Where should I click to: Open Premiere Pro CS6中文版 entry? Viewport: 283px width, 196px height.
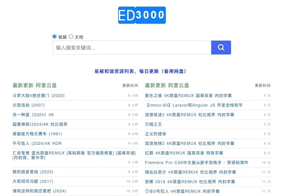[x=196, y=163]
